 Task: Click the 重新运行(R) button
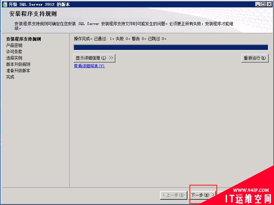[255, 58]
